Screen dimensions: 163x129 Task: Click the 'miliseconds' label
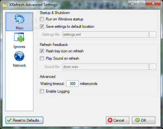89,84
